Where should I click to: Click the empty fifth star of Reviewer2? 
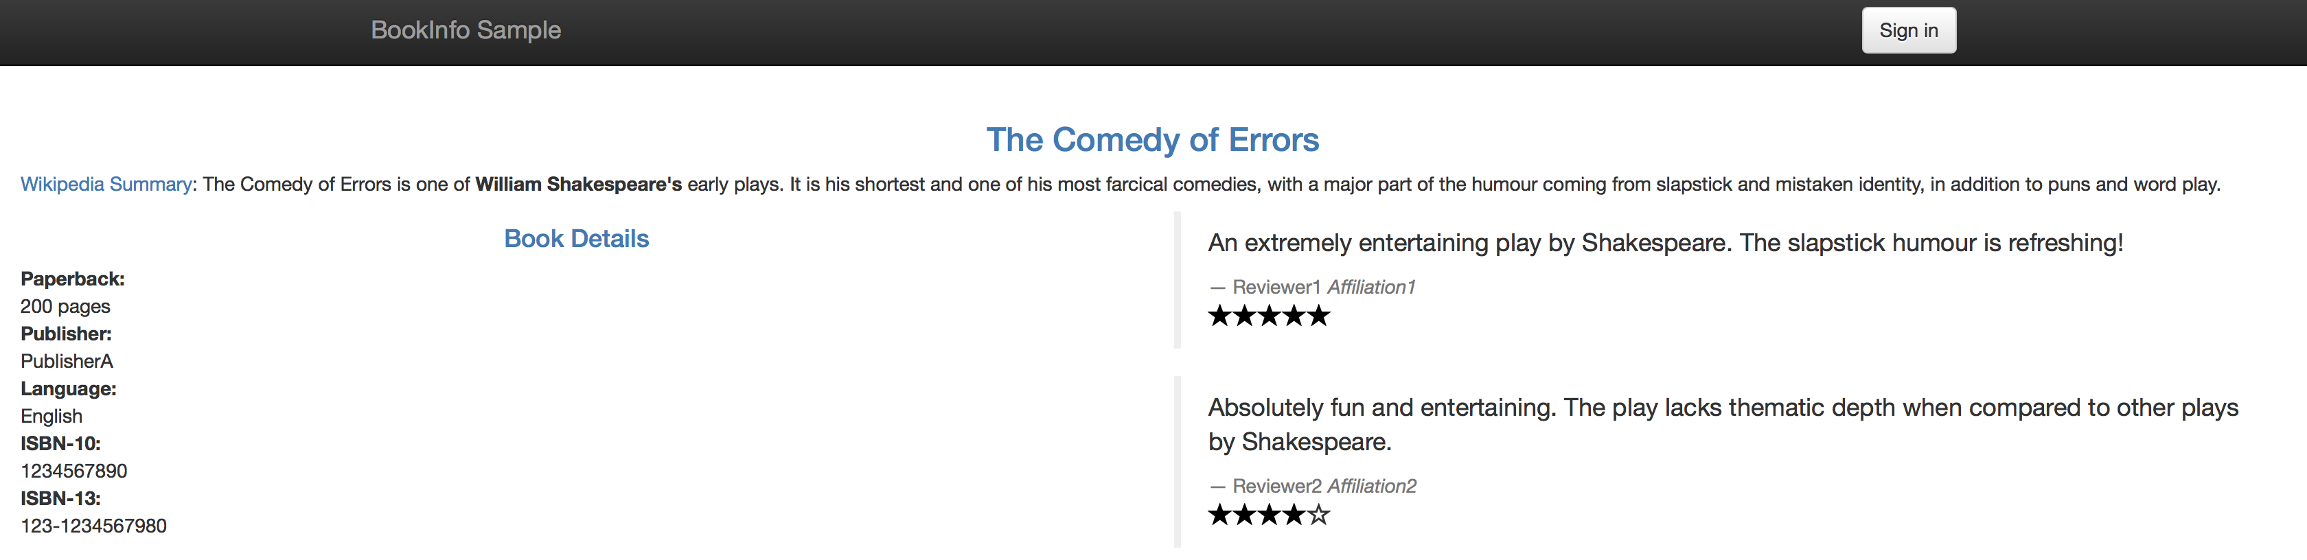click(1318, 515)
